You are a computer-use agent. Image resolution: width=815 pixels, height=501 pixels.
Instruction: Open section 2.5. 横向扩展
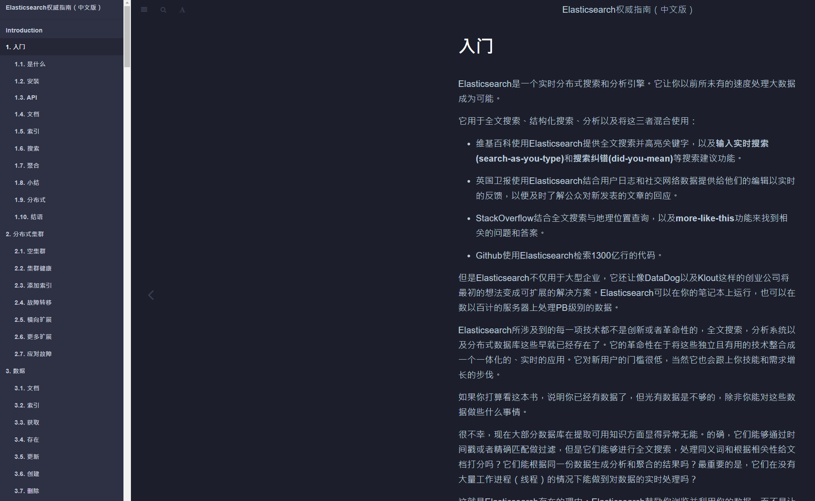tap(62, 320)
